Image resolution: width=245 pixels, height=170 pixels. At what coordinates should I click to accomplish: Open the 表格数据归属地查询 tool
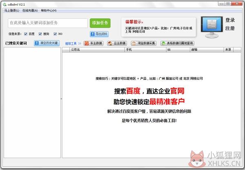[177, 43]
